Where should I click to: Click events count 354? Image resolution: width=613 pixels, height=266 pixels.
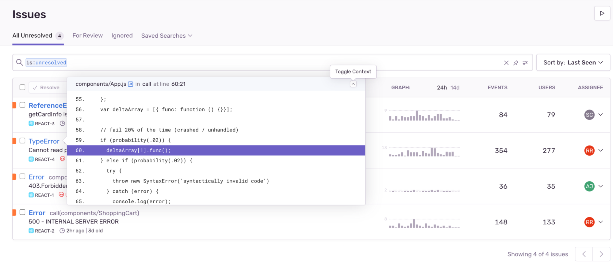(x=501, y=151)
